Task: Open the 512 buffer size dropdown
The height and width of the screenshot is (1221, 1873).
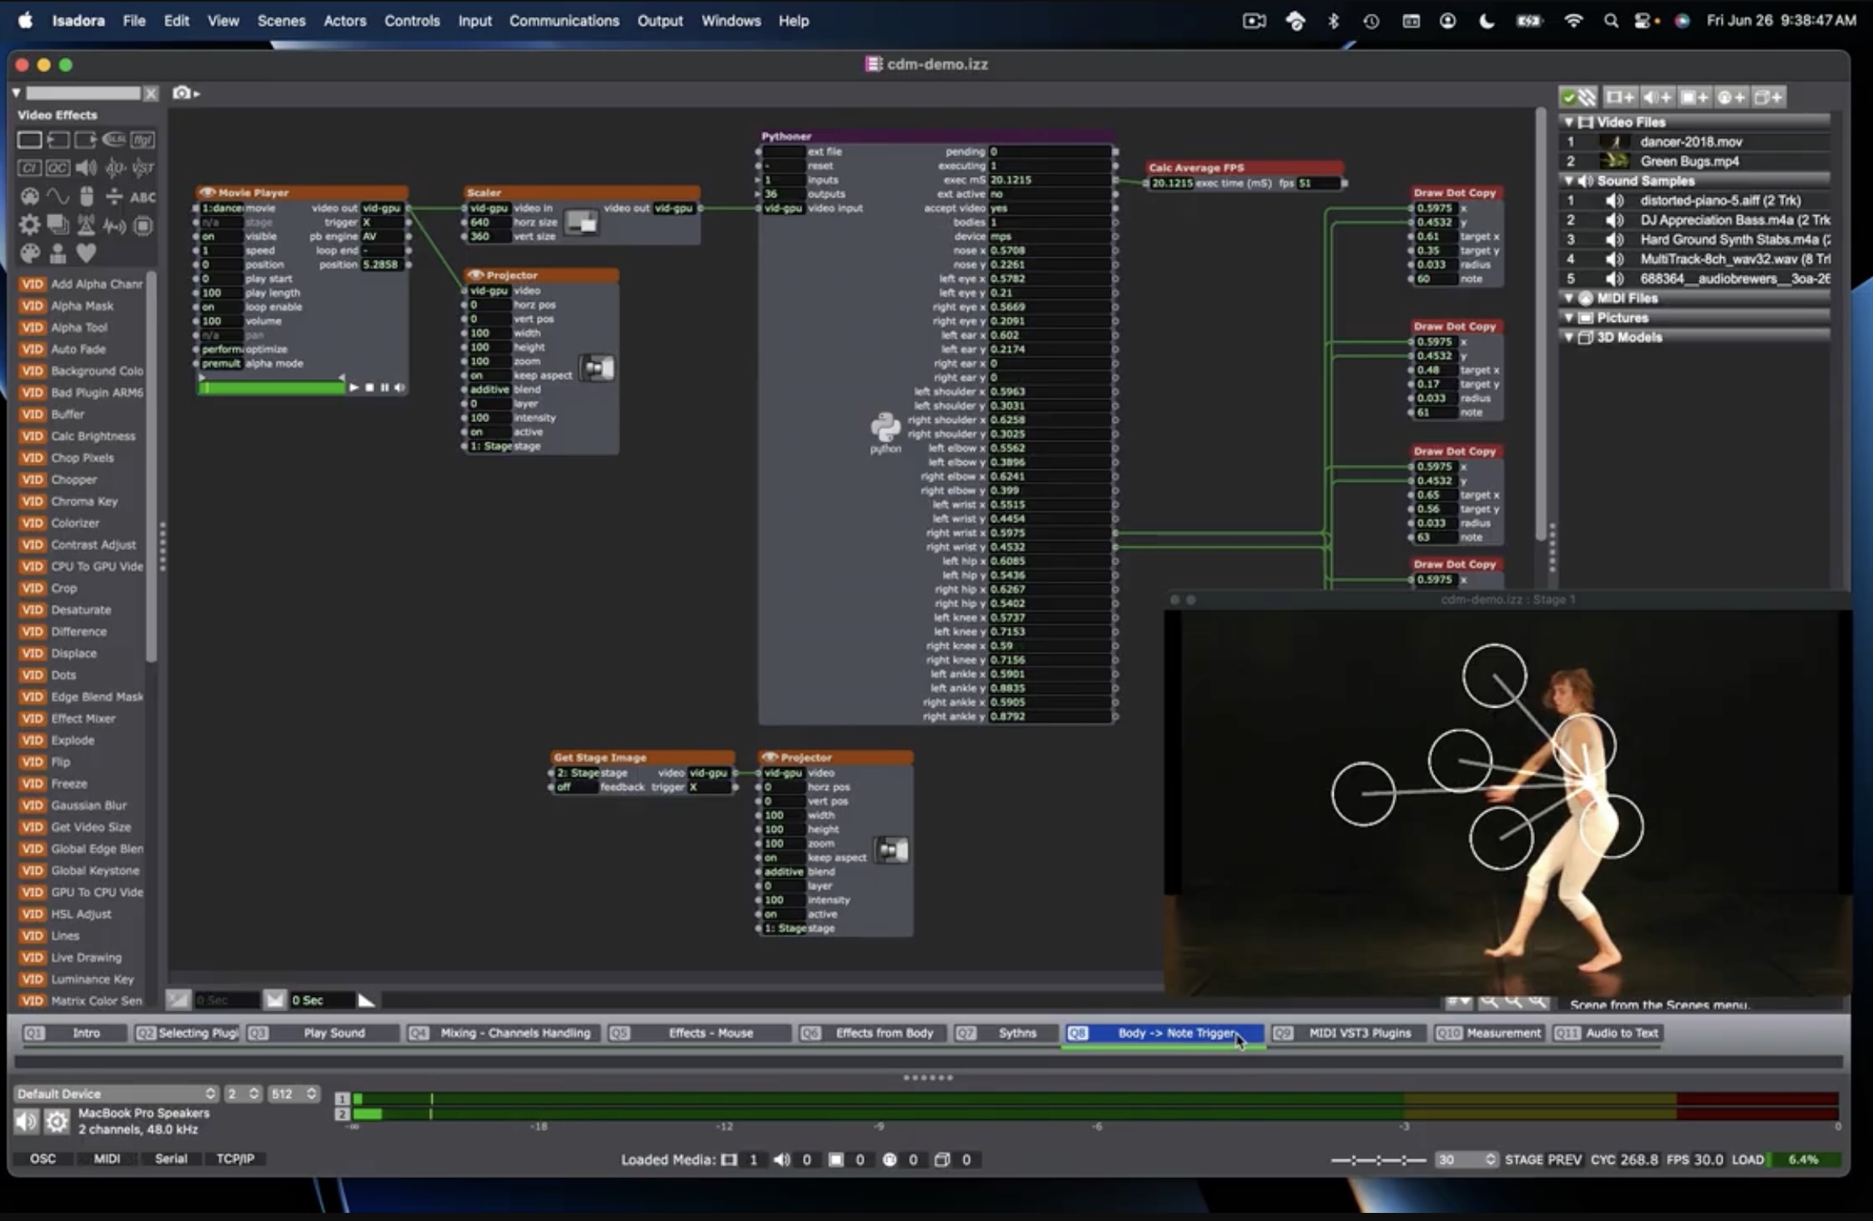Action: click(293, 1093)
